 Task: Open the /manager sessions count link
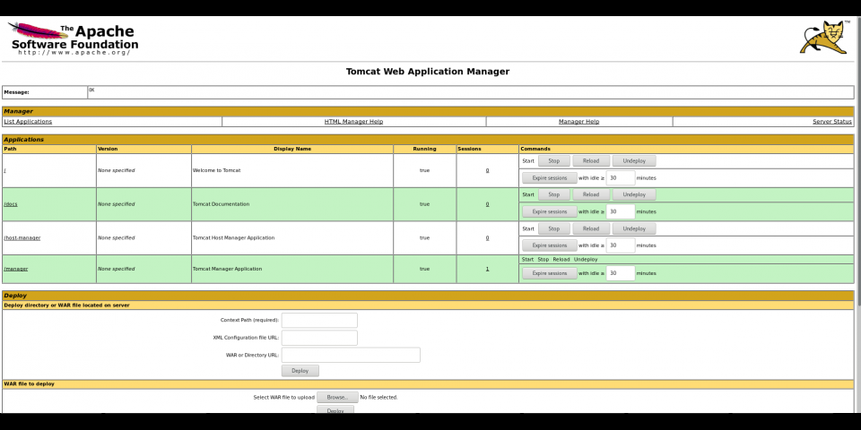pos(487,269)
